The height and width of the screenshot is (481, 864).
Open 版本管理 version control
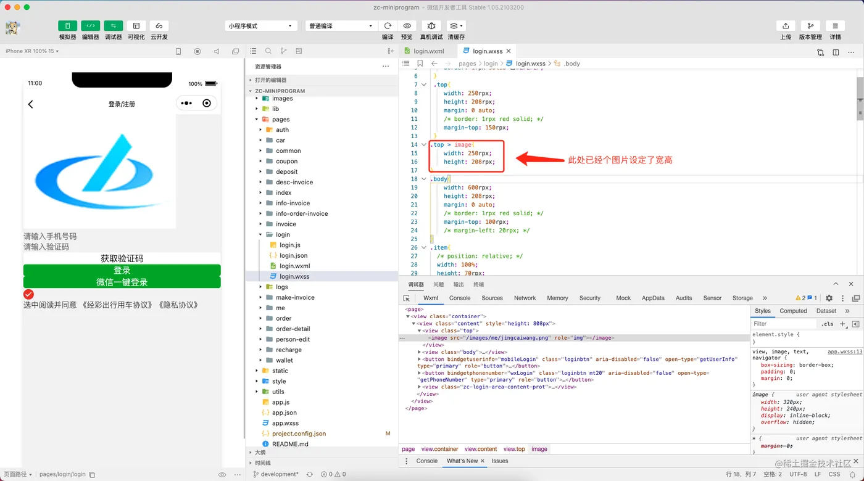pyautogui.click(x=810, y=26)
